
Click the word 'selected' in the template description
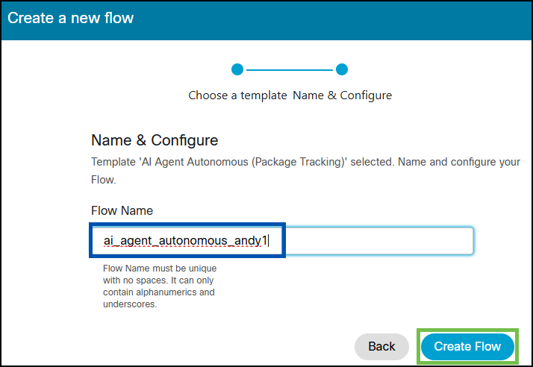tap(369, 162)
